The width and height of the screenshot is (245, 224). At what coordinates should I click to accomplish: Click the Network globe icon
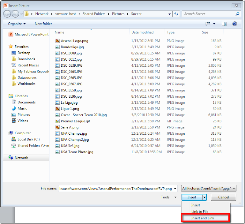(11, 158)
